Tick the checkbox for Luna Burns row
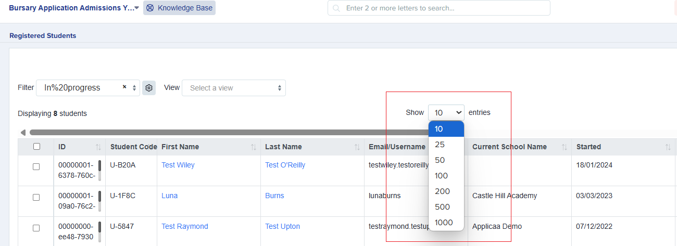 tap(36, 198)
